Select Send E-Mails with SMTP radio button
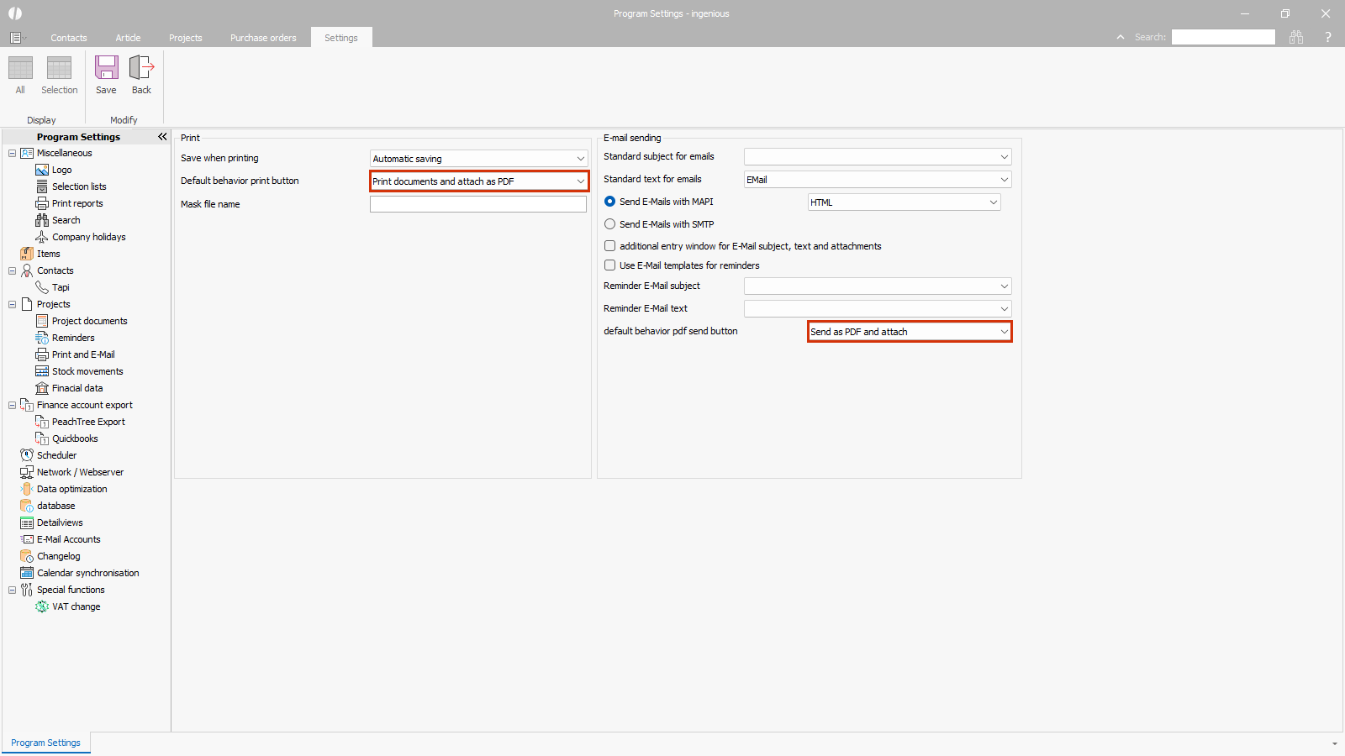Viewport: 1345px width, 756px height. point(610,224)
